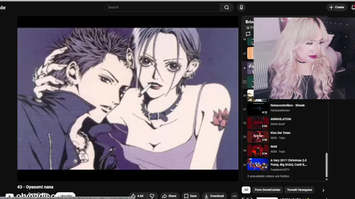Like the video with thumbs up

pyautogui.click(x=137, y=196)
